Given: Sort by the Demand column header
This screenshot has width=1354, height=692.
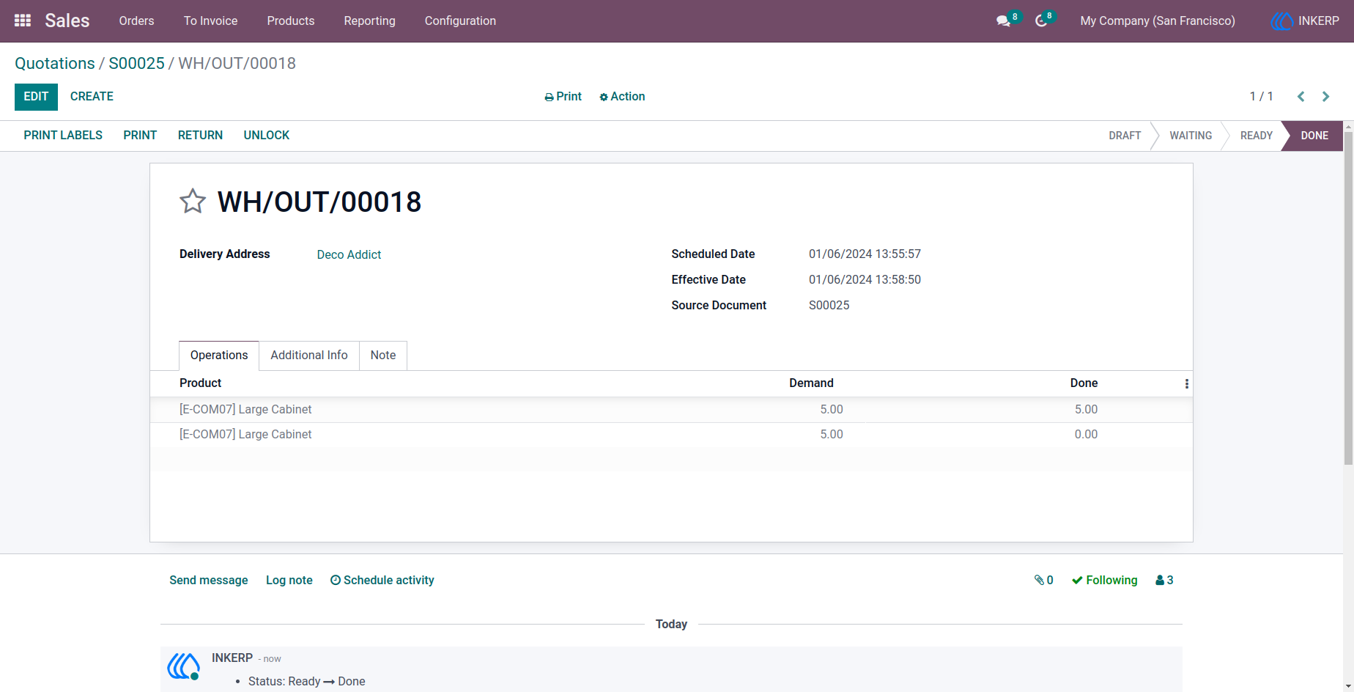Looking at the screenshot, I should pyautogui.click(x=811, y=383).
